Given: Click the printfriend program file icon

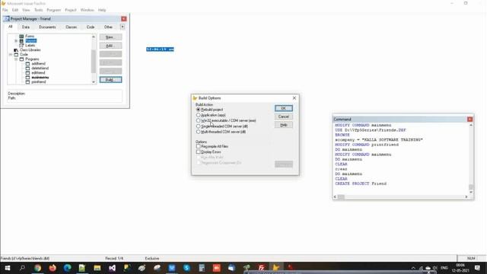Looking at the screenshot, I should [x=27, y=82].
